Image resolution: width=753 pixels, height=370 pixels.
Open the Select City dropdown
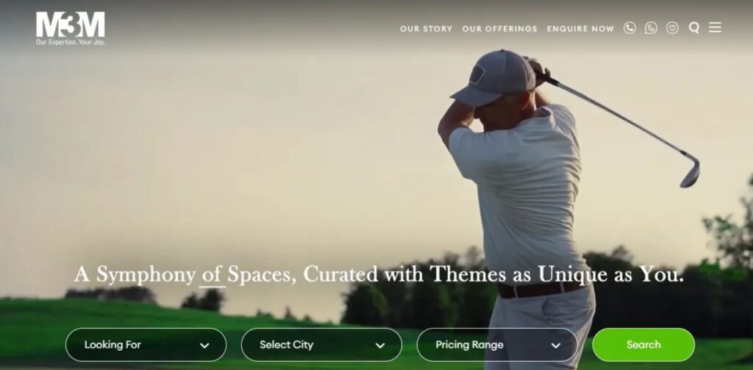pos(321,344)
